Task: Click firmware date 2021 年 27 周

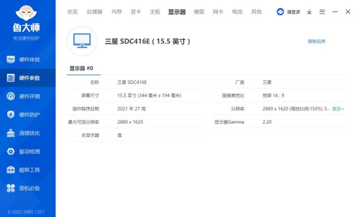Action: [x=131, y=108]
